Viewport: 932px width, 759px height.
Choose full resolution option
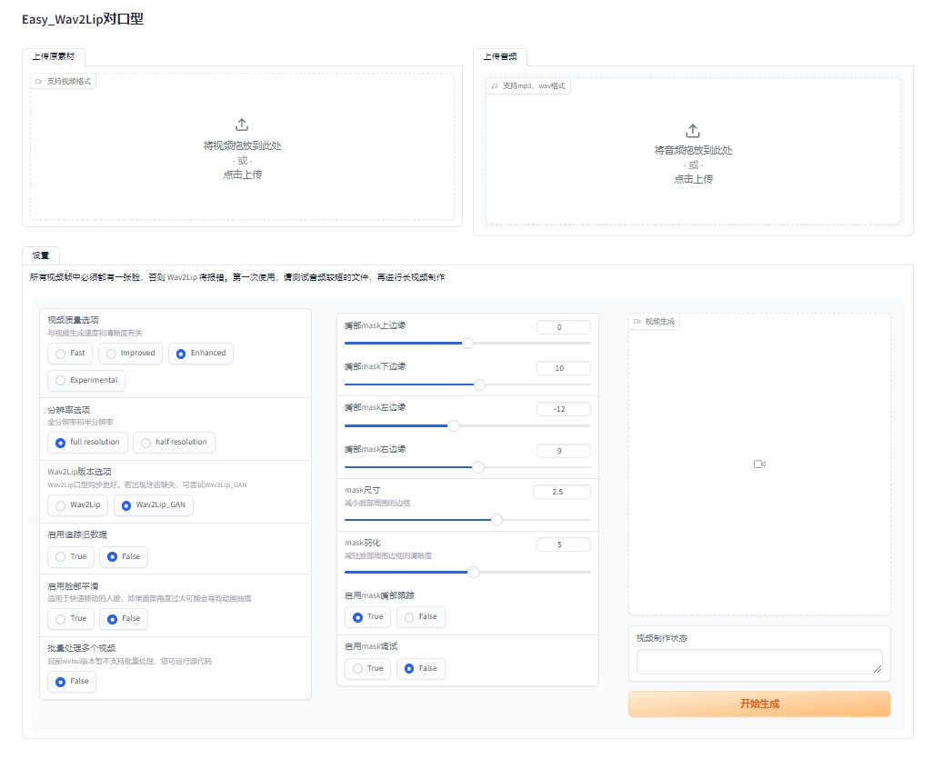coord(87,442)
